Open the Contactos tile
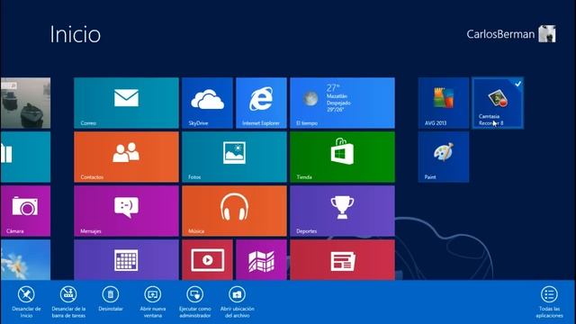 click(126, 157)
